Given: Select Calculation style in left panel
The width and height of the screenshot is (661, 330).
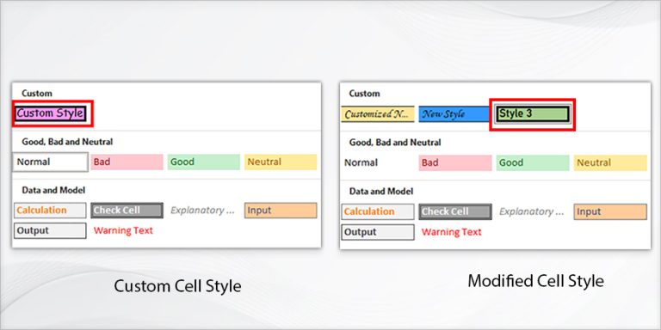Looking at the screenshot, I should (50, 211).
